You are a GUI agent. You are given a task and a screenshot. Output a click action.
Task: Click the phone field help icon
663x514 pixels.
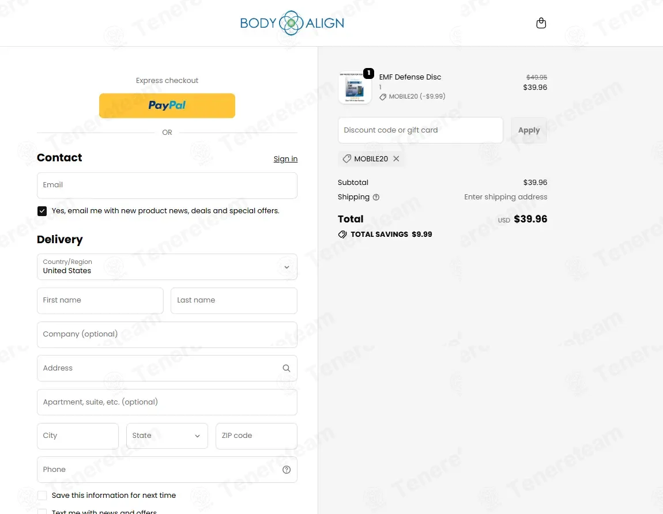(x=287, y=470)
